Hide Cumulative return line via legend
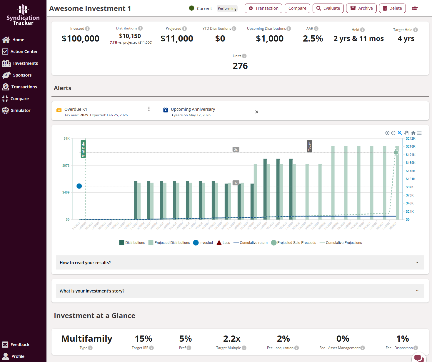 [251, 243]
